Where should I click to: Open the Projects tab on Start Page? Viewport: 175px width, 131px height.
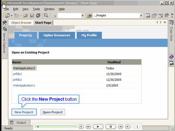point(26,35)
